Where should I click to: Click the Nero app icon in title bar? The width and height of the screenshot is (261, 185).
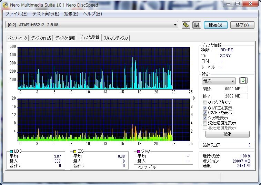point(6,5)
